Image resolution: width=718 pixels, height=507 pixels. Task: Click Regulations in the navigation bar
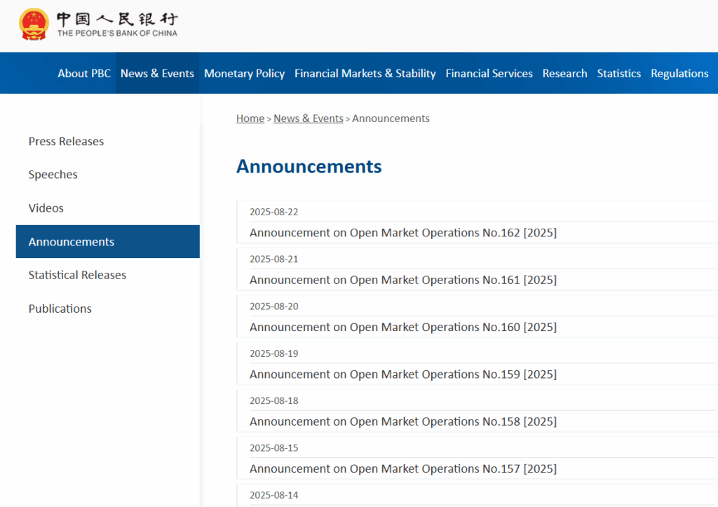[x=679, y=73]
